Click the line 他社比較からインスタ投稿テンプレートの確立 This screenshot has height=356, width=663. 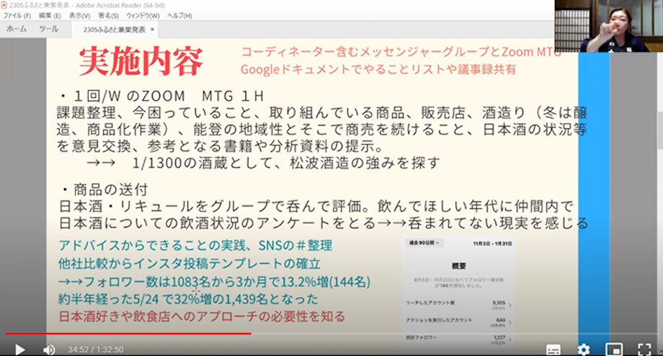(x=190, y=264)
